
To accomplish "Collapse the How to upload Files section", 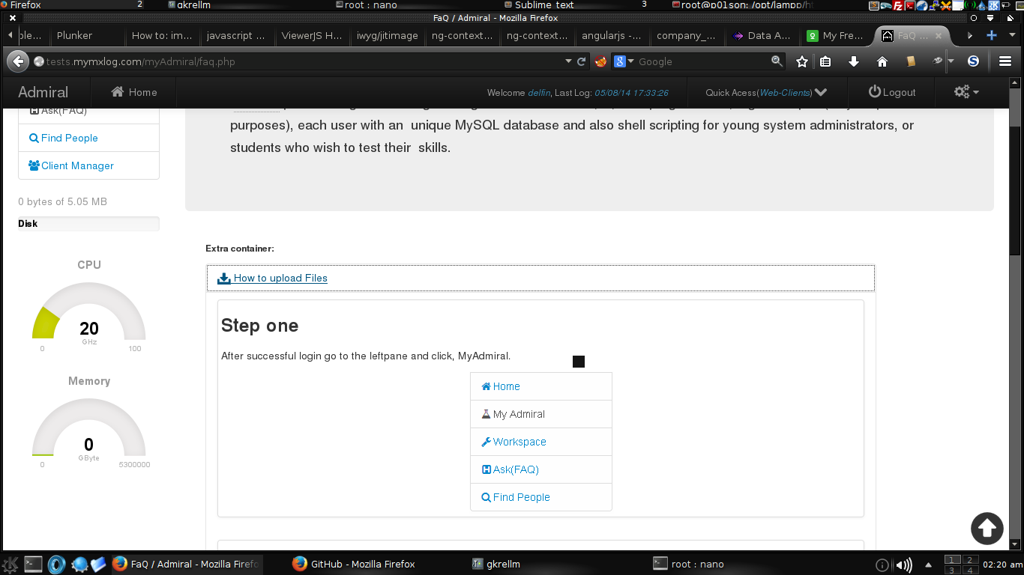I will point(280,278).
